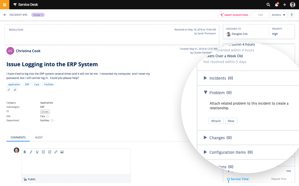Click the Service Desk logo
This screenshot has width=299, height=186.
tap(26, 5)
